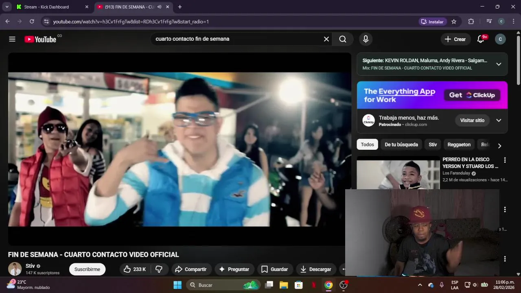Expand the Mix playlist panel chevron
Viewport: 521px width, 293px height.
(x=499, y=64)
